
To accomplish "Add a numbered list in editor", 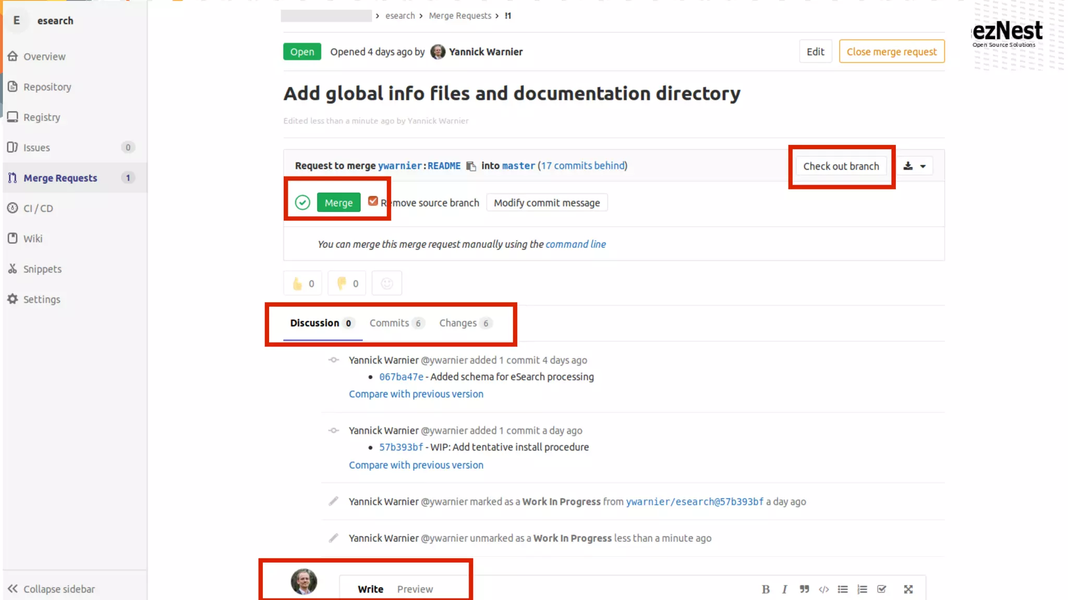I will [862, 589].
